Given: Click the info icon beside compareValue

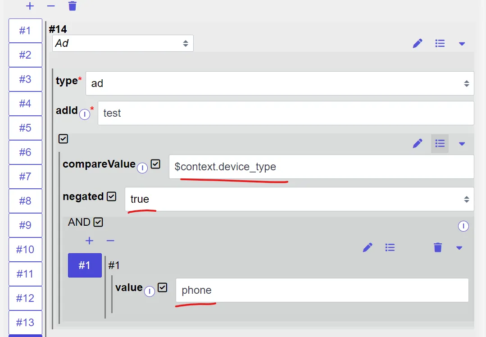Looking at the screenshot, I should click(x=142, y=168).
